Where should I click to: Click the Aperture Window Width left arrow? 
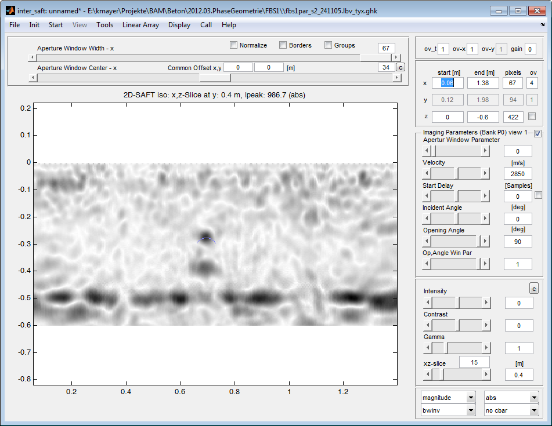point(33,57)
